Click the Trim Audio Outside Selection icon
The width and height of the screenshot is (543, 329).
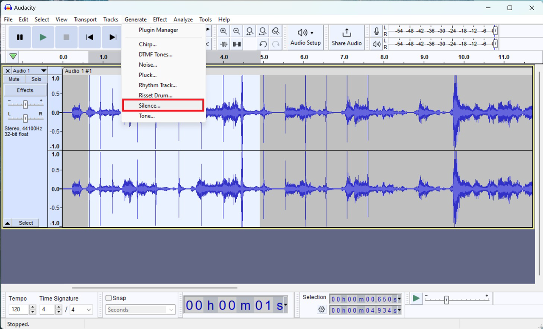pyautogui.click(x=224, y=44)
